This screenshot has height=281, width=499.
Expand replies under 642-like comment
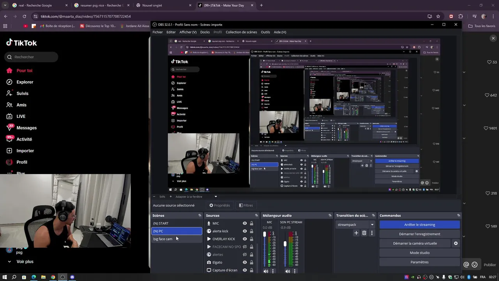(x=464, y=105)
